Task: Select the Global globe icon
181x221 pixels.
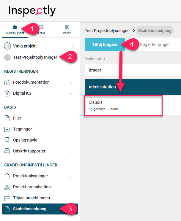Action: point(41,27)
